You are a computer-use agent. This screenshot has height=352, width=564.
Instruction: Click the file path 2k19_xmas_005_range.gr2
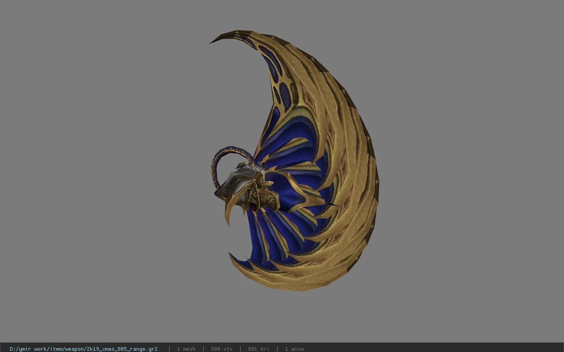pyautogui.click(x=84, y=349)
